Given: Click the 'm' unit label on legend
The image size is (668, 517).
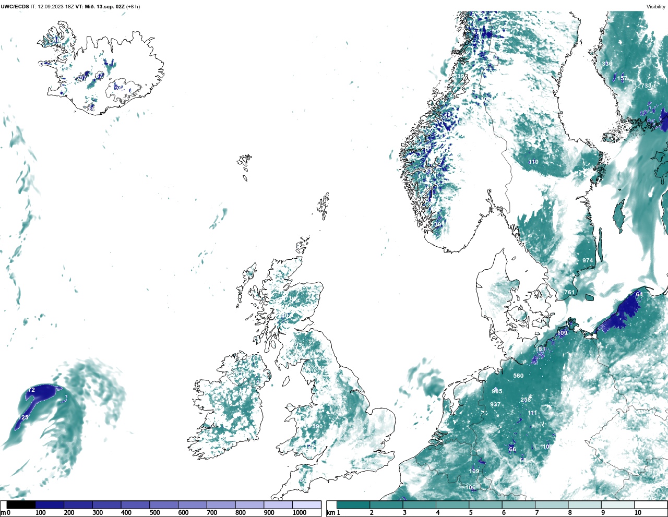Looking at the screenshot, I should point(3,513).
